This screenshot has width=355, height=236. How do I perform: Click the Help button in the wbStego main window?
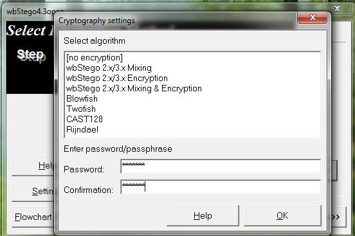33,165
